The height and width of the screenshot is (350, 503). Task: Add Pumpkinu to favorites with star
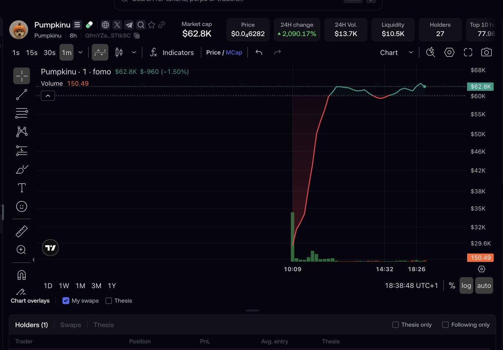click(151, 25)
